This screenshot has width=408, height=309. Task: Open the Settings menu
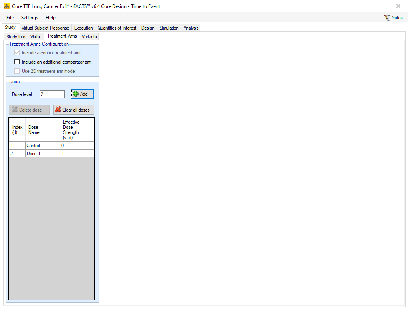30,18
